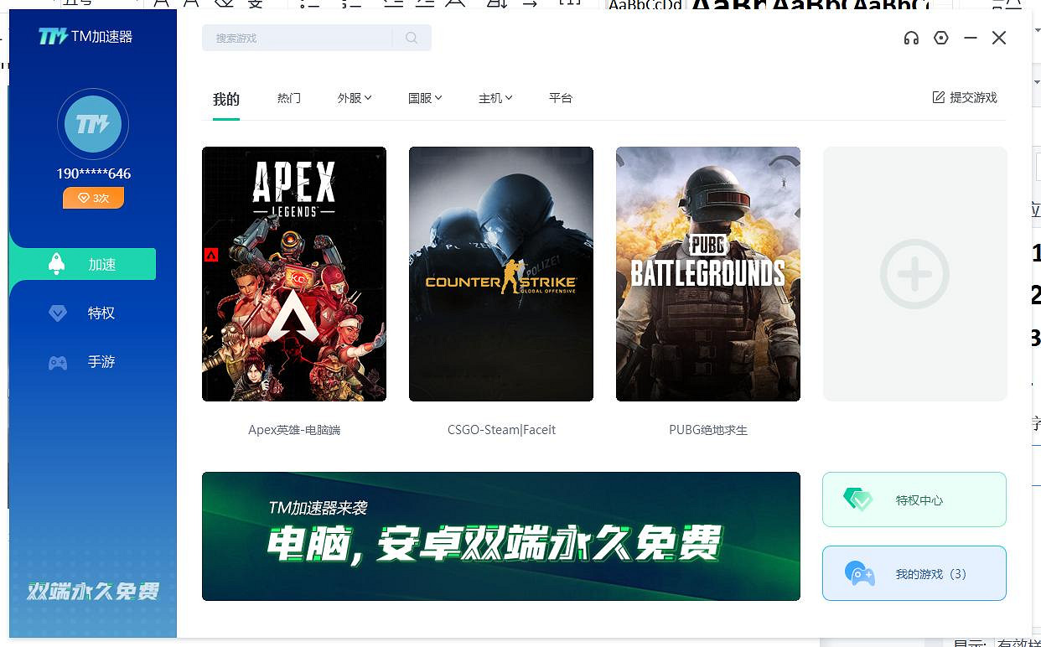Open the PUBG绝地求生 game card

pos(707,274)
